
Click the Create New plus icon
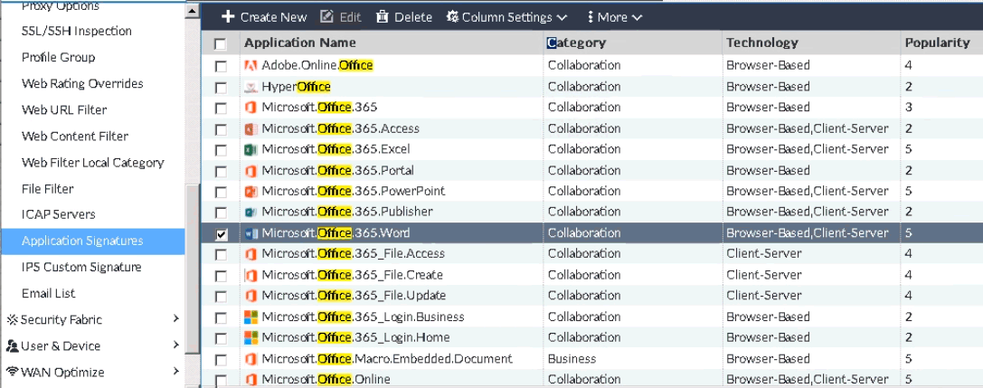click(x=228, y=17)
